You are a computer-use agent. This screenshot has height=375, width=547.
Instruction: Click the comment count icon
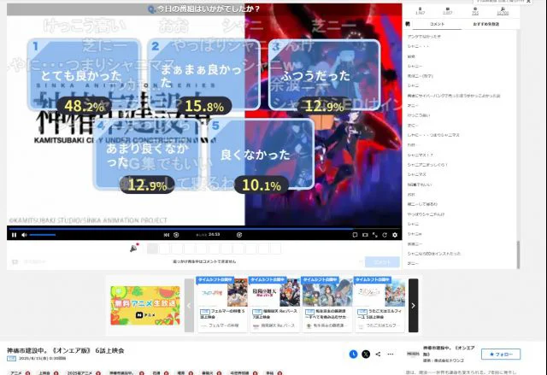448,11
